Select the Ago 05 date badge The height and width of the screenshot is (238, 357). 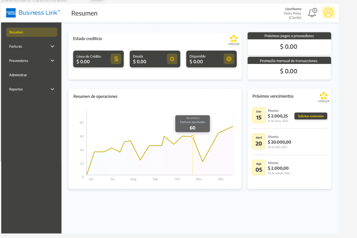click(258, 167)
